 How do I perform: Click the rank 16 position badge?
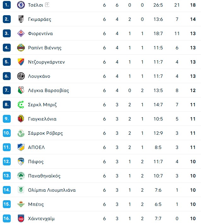click(x=7, y=219)
